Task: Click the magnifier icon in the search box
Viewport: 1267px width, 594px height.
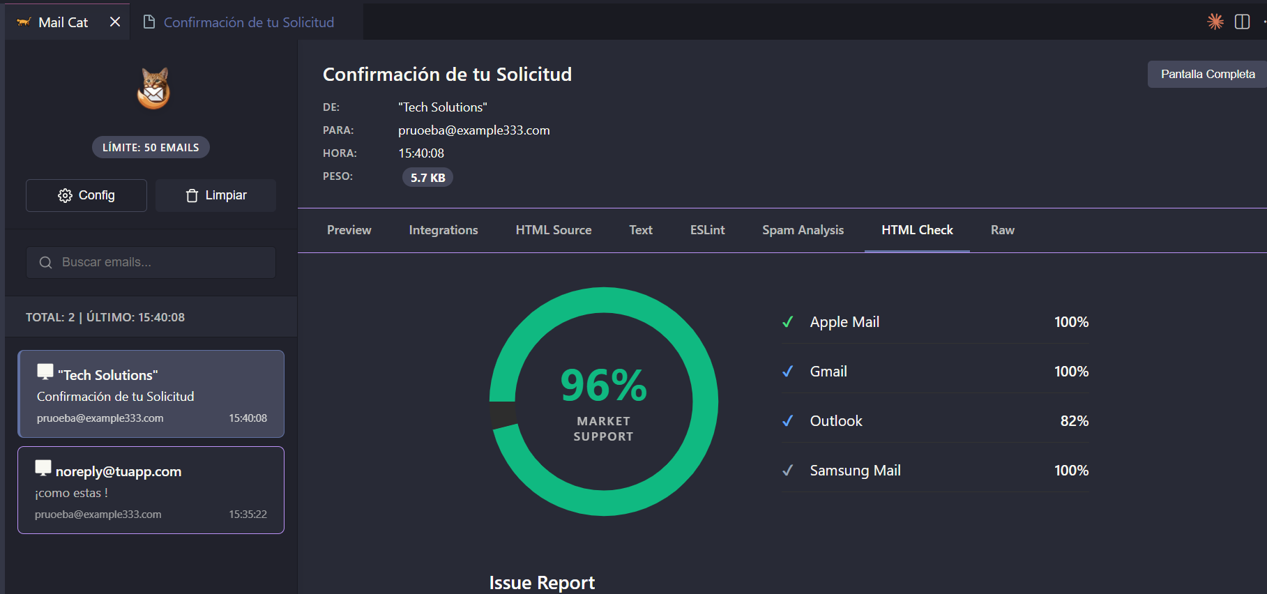Action: (x=46, y=263)
